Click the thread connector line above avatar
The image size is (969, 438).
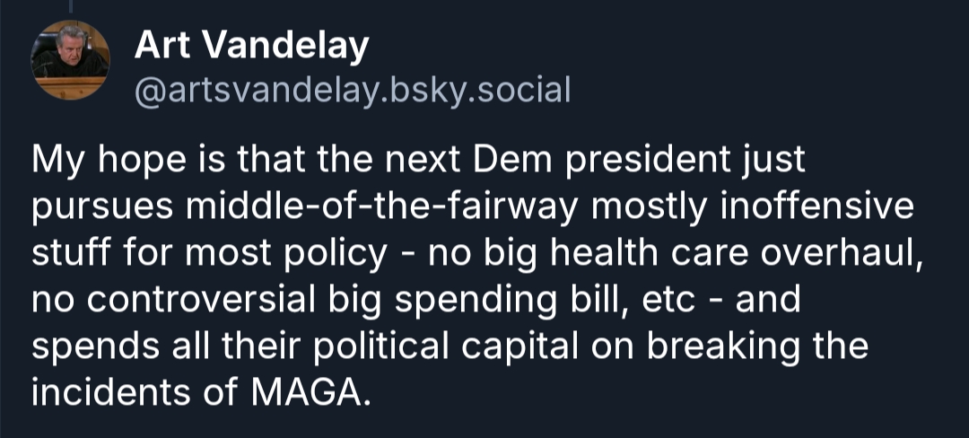click(71, 6)
